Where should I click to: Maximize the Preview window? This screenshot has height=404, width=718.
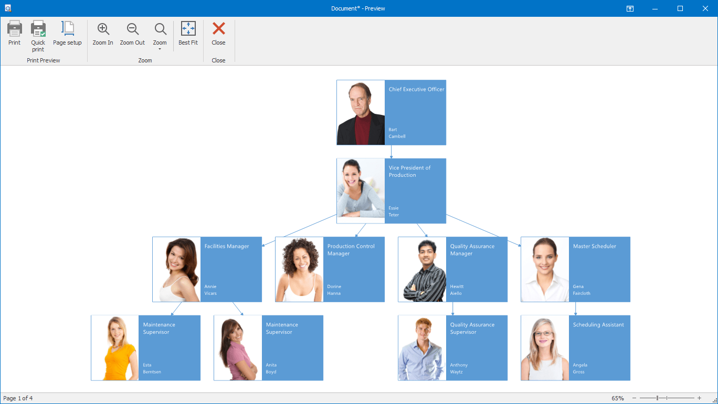680,8
